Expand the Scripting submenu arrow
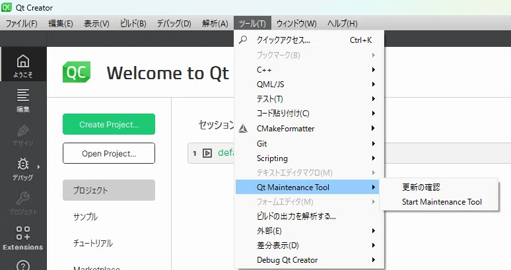 click(x=374, y=158)
